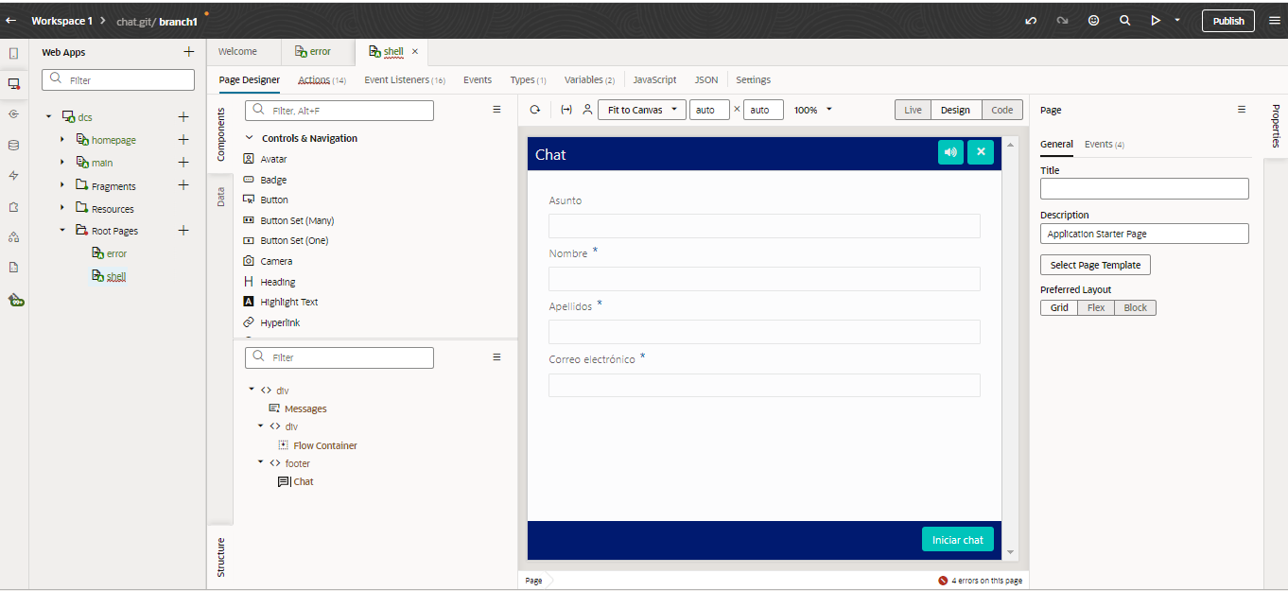Close the shell editor tab
The height and width of the screenshot is (591, 1288).
[415, 51]
